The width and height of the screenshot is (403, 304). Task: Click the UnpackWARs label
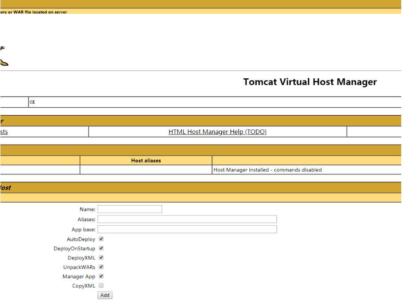point(79,267)
